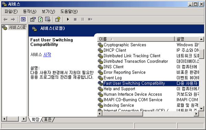Click the 시작 link to start service
This screenshot has height=130, width=206.
click(x=47, y=54)
